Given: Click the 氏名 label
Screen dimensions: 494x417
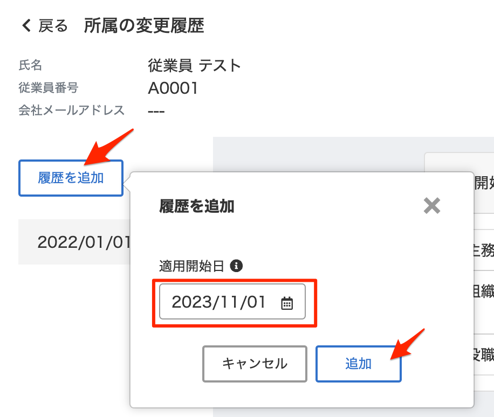Looking at the screenshot, I should [30, 66].
